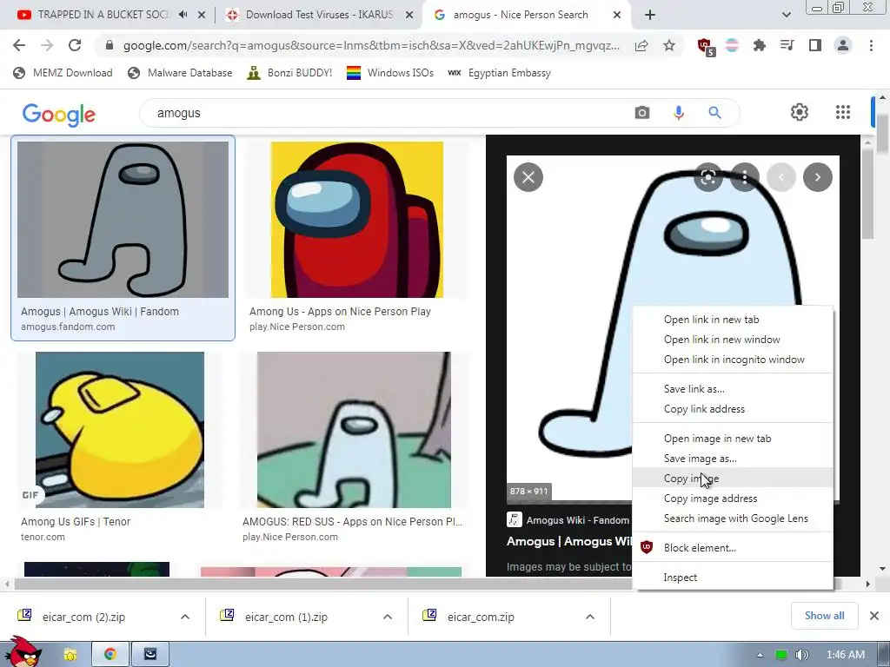This screenshot has width=890, height=667.
Task: Choose Copy link address
Action: (x=733, y=408)
